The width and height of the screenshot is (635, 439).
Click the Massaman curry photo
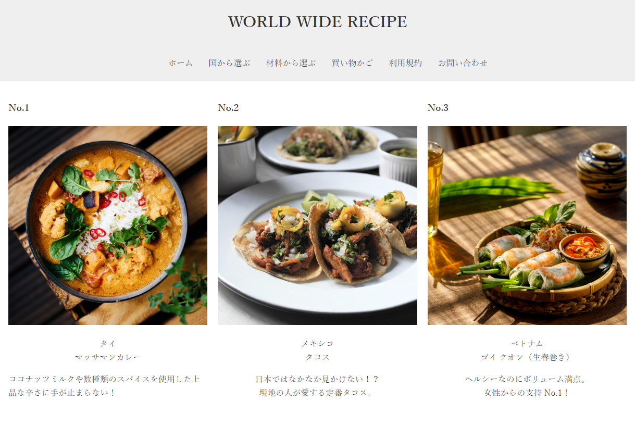[x=108, y=225]
